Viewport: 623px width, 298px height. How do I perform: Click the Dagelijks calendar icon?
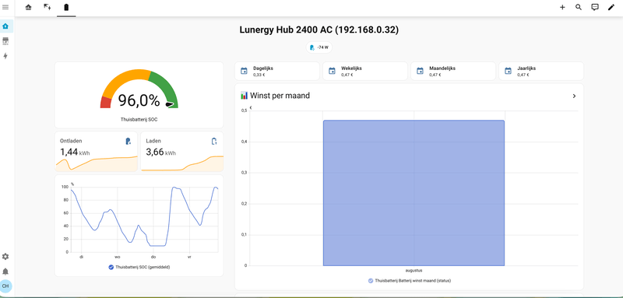pos(244,71)
